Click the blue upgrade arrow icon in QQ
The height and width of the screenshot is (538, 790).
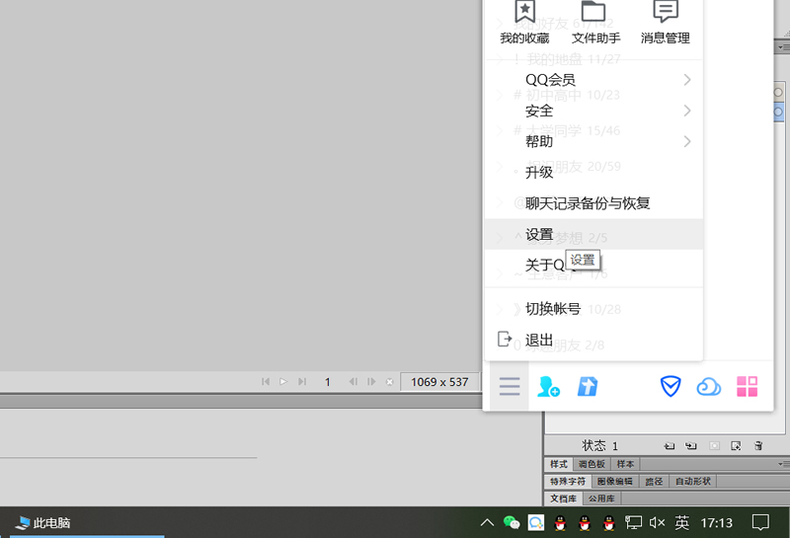587,387
